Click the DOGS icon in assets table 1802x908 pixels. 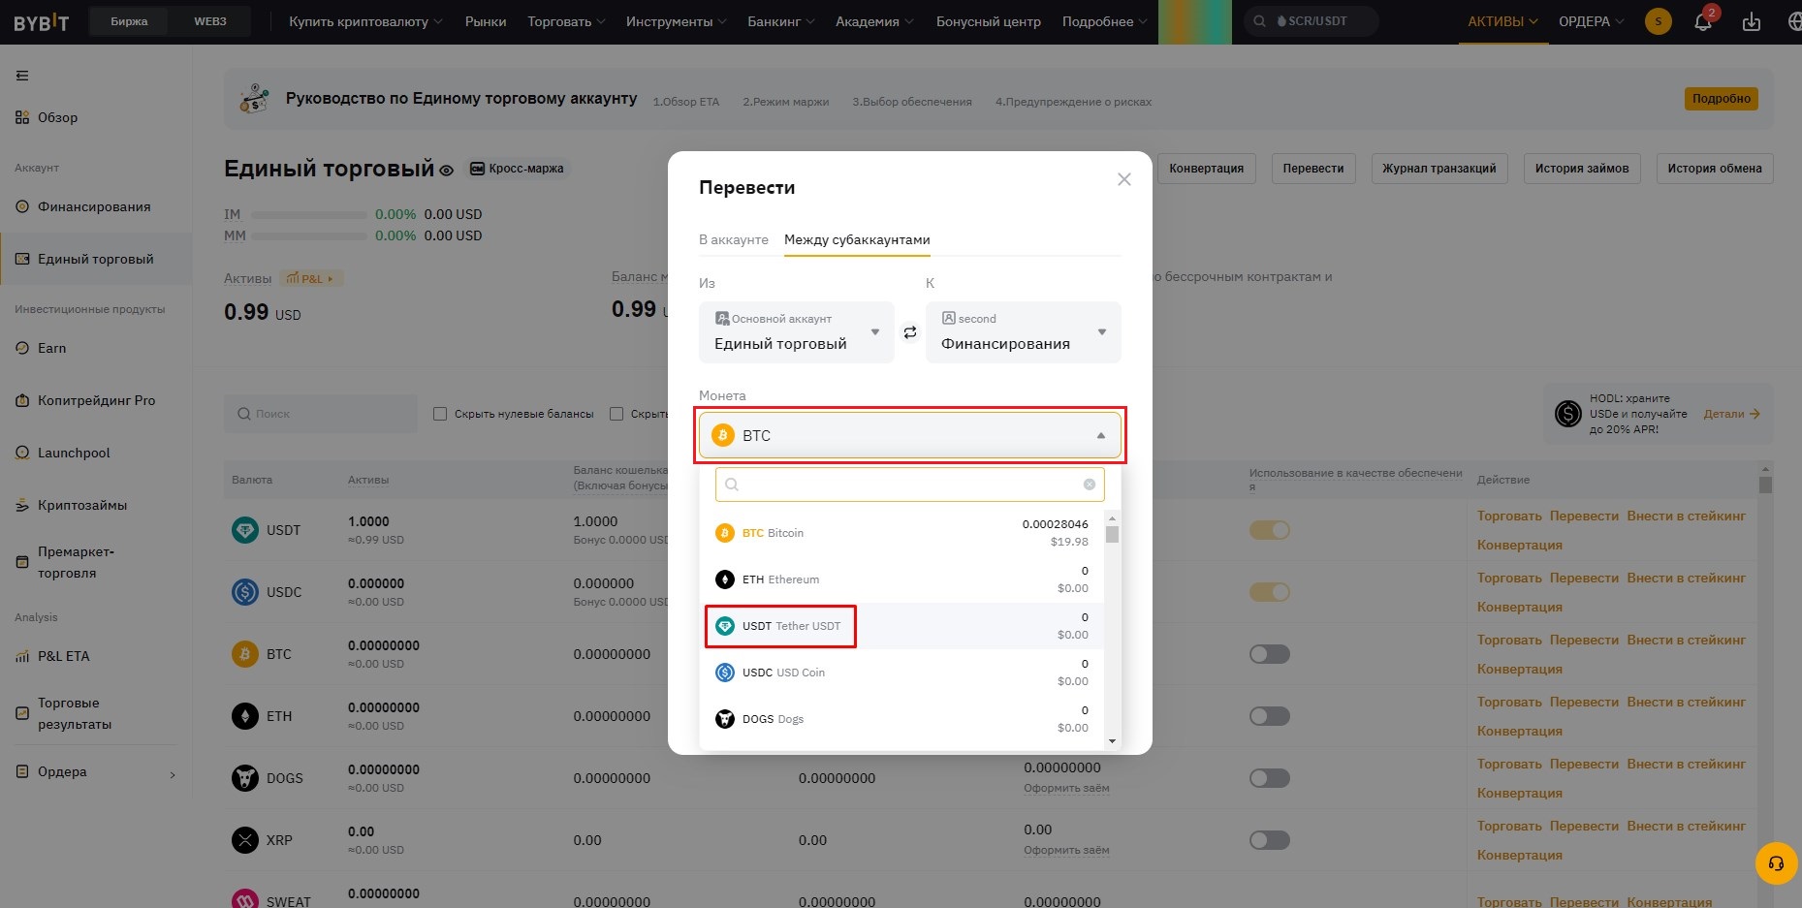coord(245,778)
